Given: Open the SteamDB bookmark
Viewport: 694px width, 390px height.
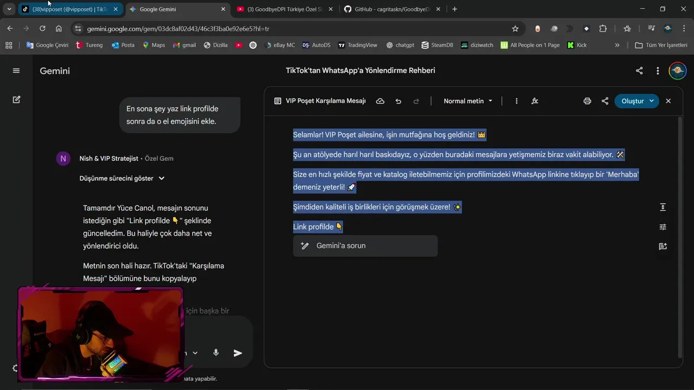Looking at the screenshot, I should [x=437, y=45].
